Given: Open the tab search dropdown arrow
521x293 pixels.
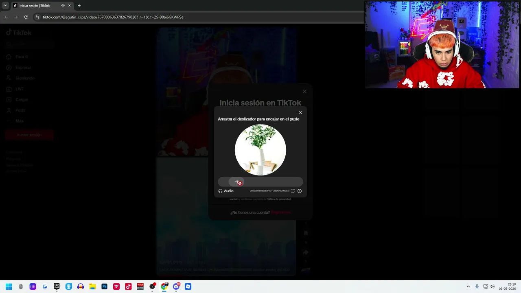Looking at the screenshot, I should pos(5,6).
